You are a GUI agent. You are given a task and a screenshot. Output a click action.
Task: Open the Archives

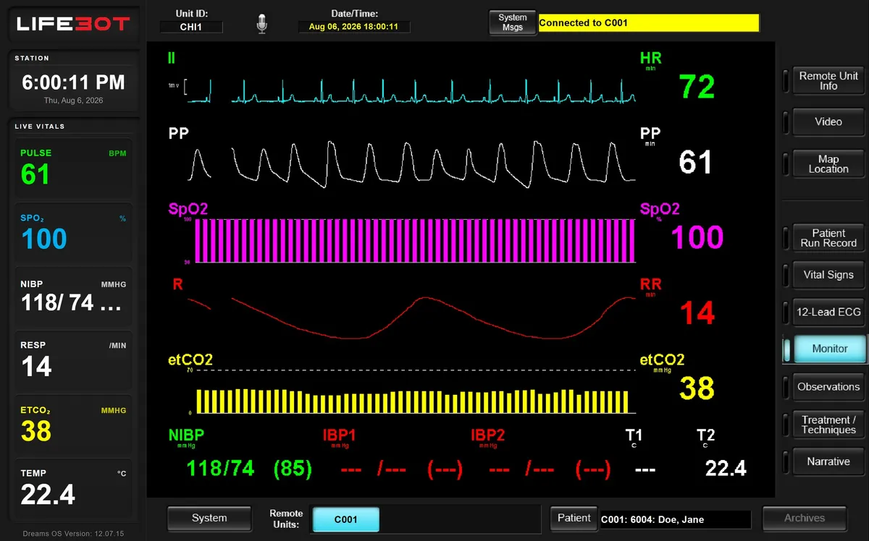[x=805, y=519]
